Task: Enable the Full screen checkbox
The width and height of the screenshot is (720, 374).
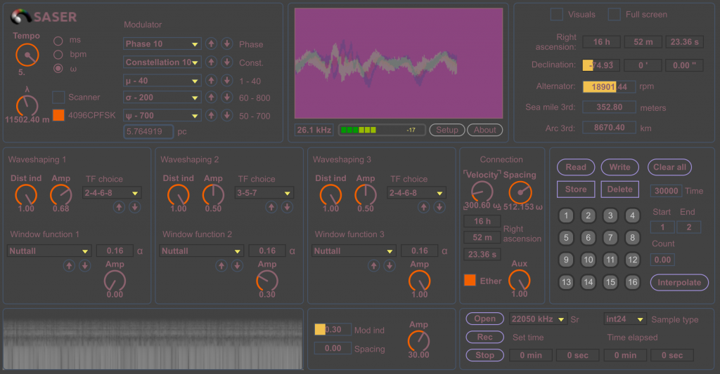Action: point(614,14)
